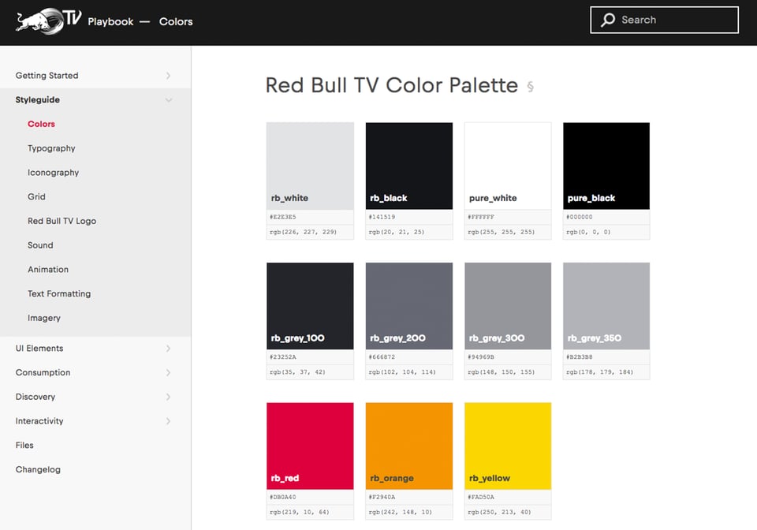Open the Typography page
The width and height of the screenshot is (757, 530).
pos(51,148)
